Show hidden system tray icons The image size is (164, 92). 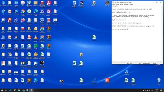click(141, 90)
